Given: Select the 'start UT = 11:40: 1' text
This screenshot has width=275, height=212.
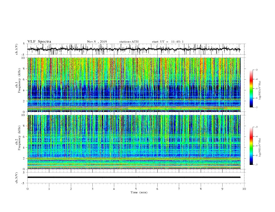Looking at the screenshot, I should click(168, 42).
